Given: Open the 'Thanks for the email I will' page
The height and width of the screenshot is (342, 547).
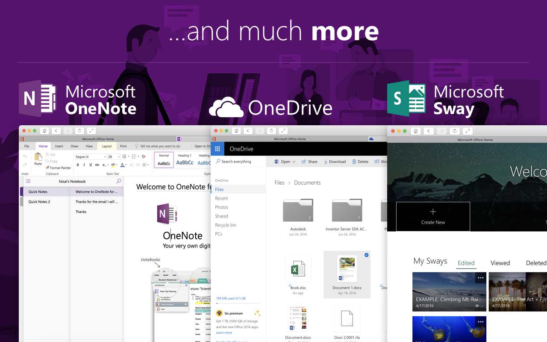Looking at the screenshot, I should tap(96, 202).
